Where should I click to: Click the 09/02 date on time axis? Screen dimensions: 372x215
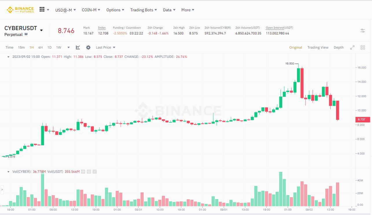click(x=309, y=210)
